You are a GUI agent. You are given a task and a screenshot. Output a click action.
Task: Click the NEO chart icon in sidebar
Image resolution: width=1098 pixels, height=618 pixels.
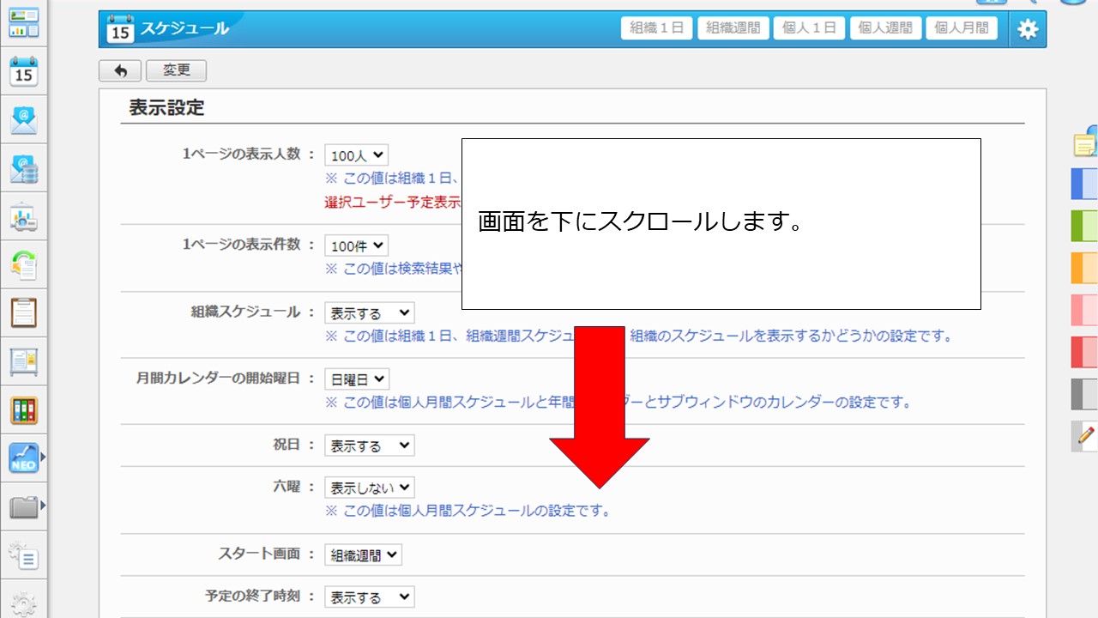click(23, 457)
